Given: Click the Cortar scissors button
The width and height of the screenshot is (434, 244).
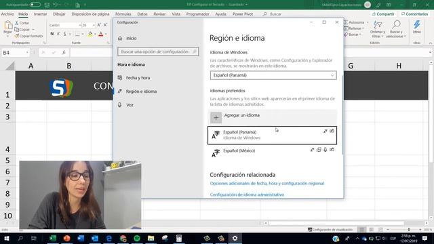Looking at the screenshot, I should (x=22, y=23).
